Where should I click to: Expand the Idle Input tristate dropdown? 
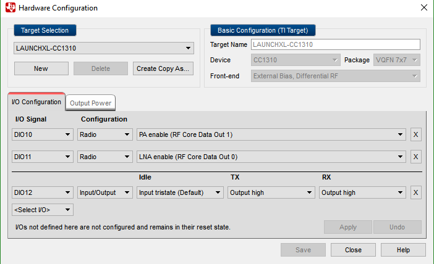[180, 192]
